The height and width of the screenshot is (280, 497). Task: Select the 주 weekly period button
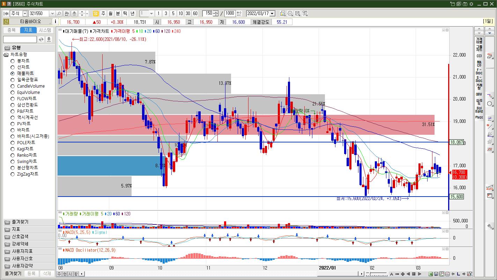[x=103, y=14]
